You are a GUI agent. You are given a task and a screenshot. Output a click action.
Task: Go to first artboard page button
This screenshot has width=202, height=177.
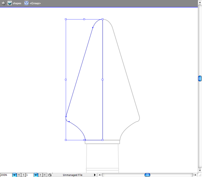19,175
